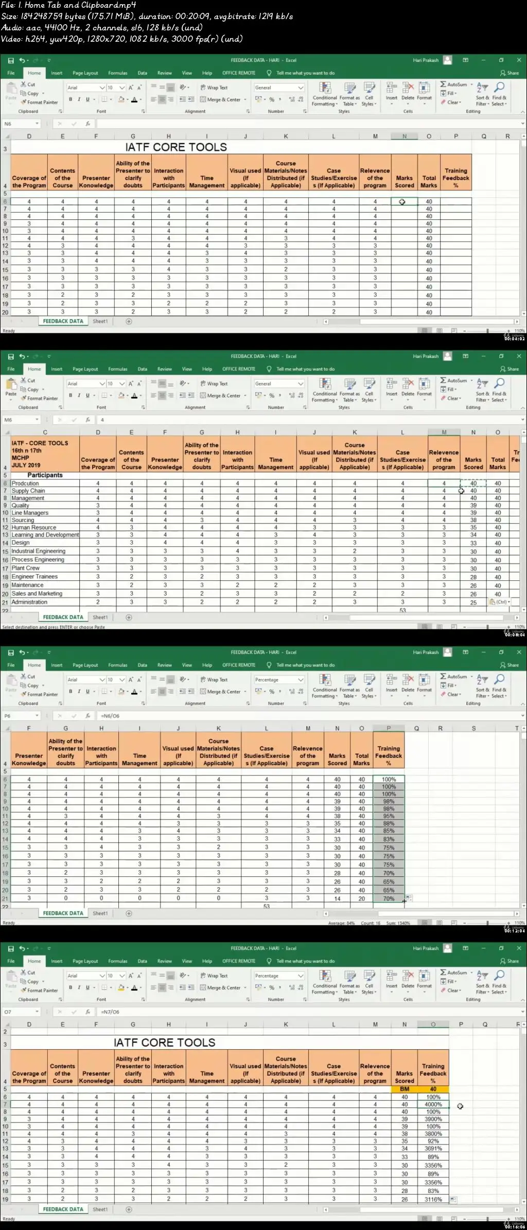The height and width of the screenshot is (1230, 527).
Task: Toggle center align in the 00:08:04 frame
Action: (x=162, y=395)
